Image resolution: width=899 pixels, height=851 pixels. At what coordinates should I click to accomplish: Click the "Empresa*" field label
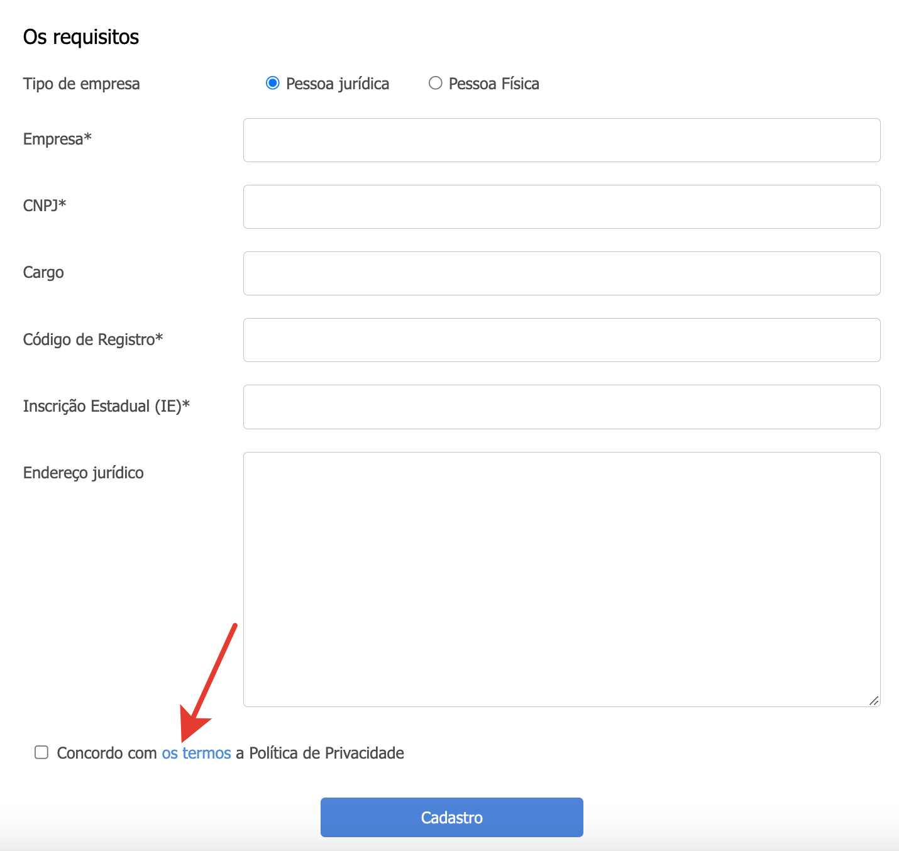tap(57, 139)
